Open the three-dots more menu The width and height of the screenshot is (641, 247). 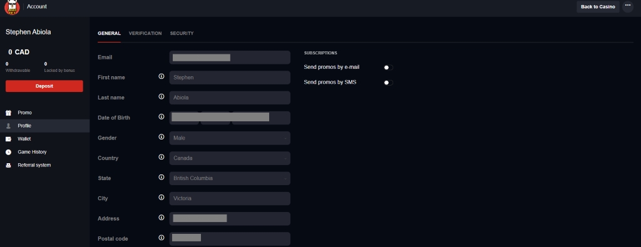pos(627,6)
